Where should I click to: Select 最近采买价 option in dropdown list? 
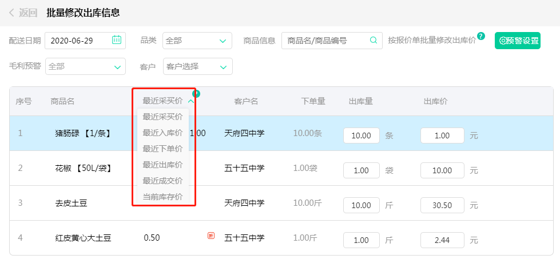click(162, 117)
